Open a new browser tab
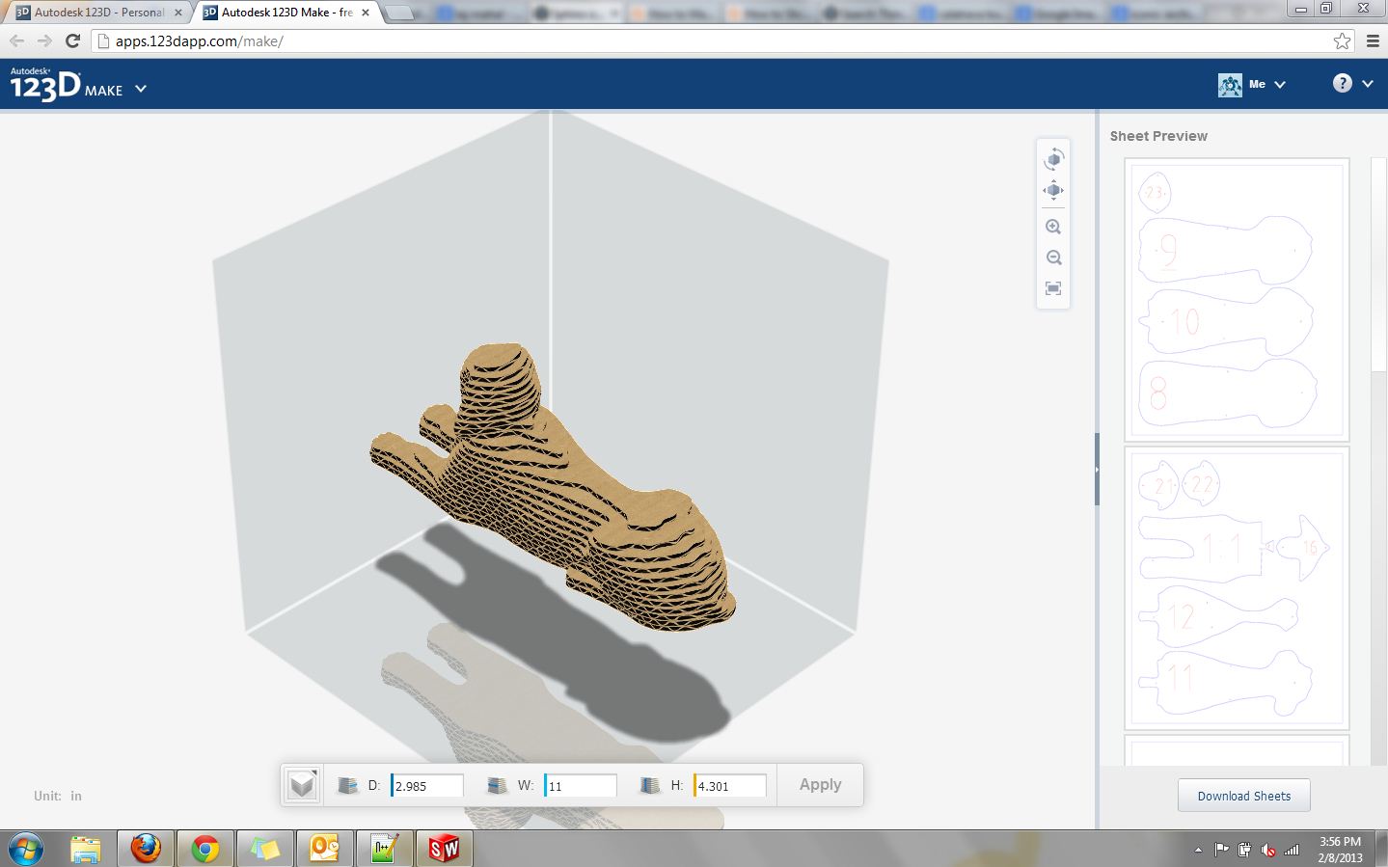The image size is (1388, 867). 399,13
